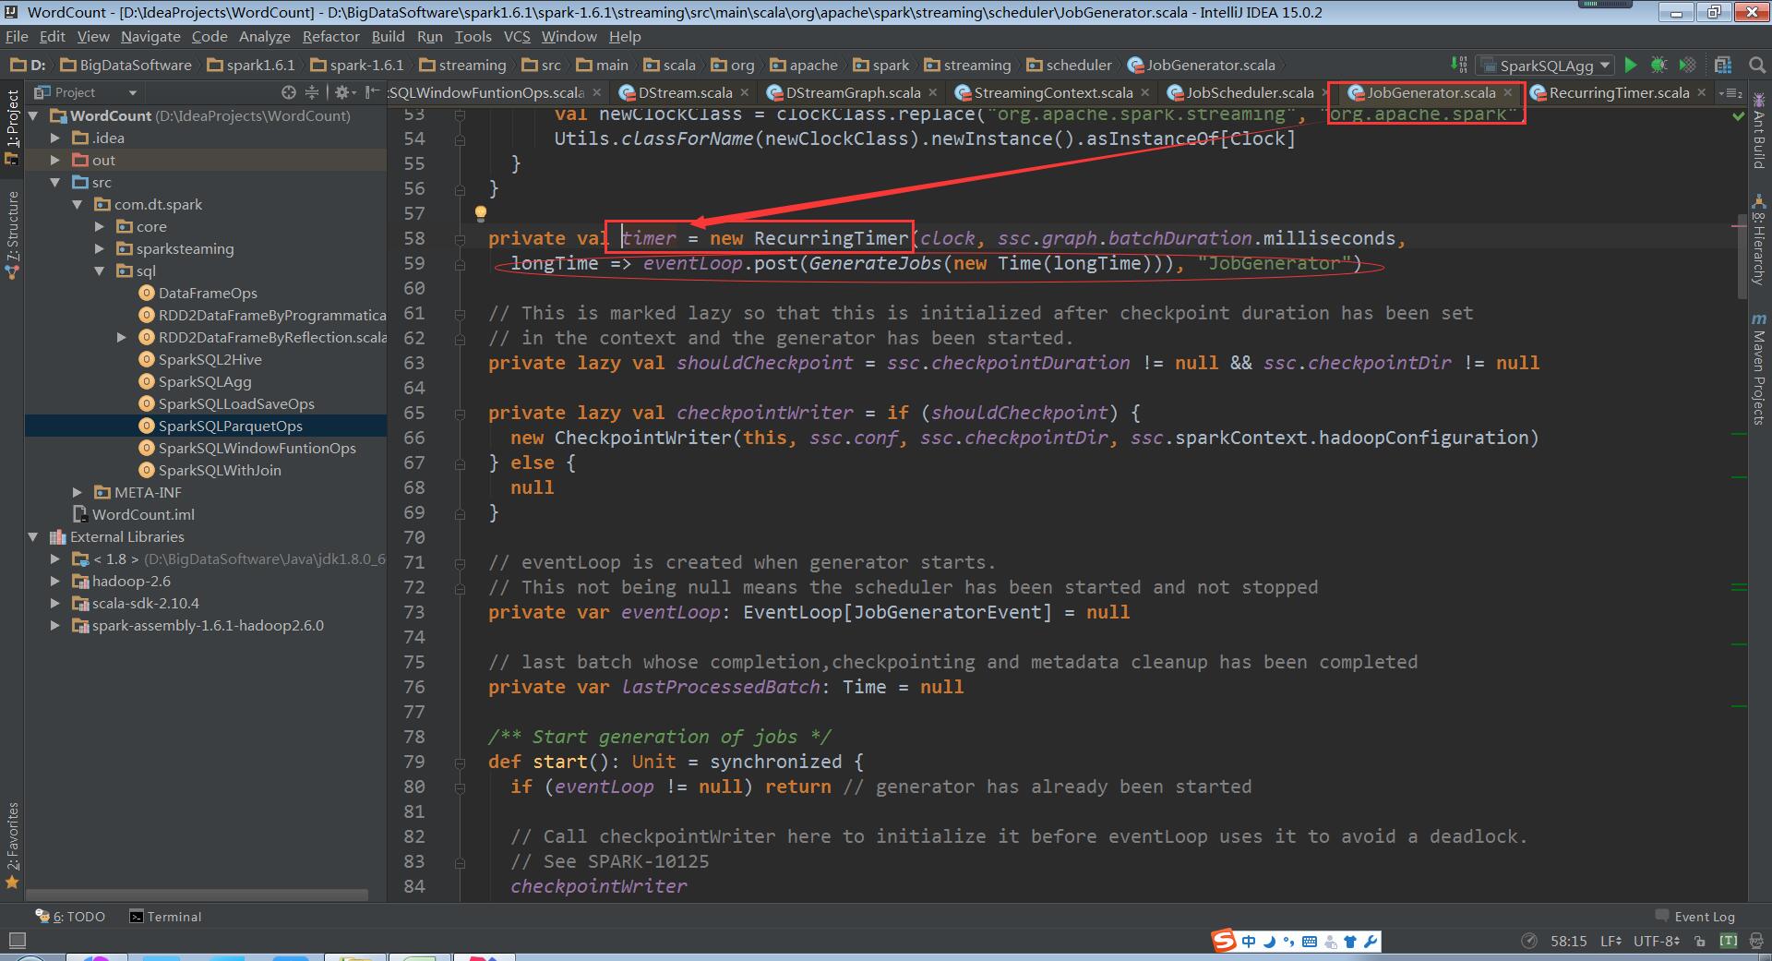Collapse all in Project panel
This screenshot has height=961, width=1772.
[312, 92]
